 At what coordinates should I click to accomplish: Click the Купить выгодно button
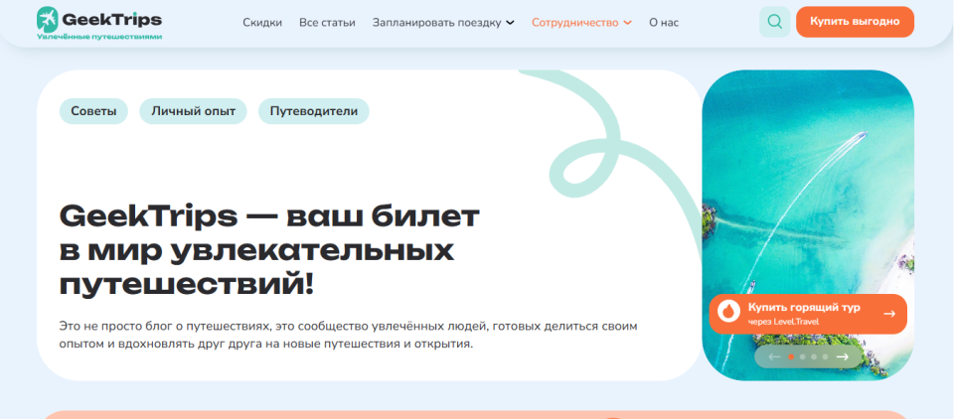(x=855, y=22)
